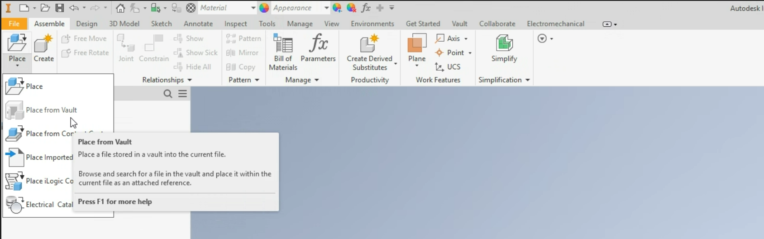764x239 pixels.
Task: Click the Axis work feature
Action: tap(447, 38)
